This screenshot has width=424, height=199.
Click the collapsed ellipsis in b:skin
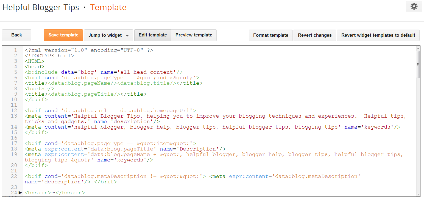(53, 193)
